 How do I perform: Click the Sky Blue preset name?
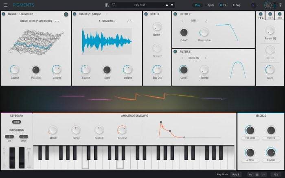coord(140,5)
